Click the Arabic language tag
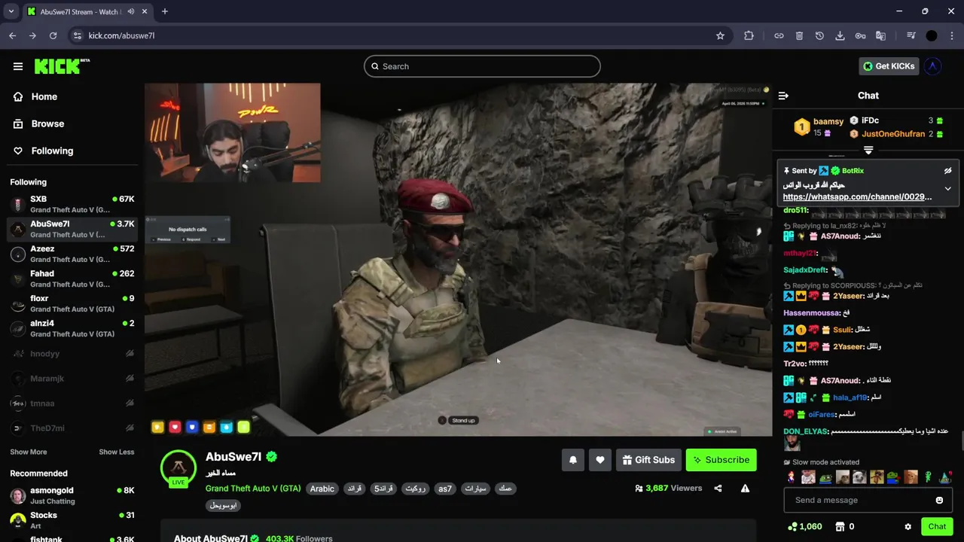This screenshot has width=964, height=542. [x=322, y=489]
